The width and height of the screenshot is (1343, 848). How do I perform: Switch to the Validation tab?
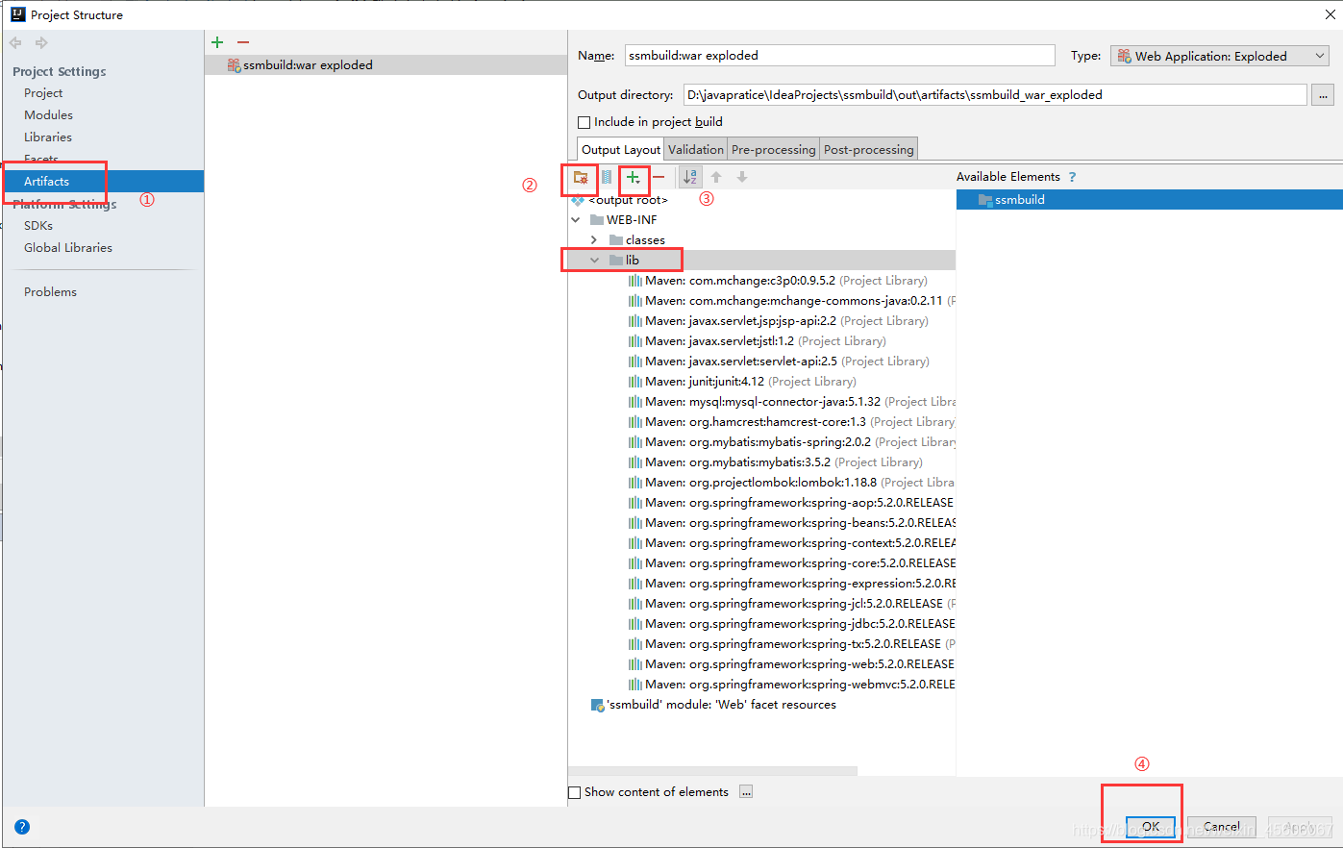pyautogui.click(x=696, y=149)
